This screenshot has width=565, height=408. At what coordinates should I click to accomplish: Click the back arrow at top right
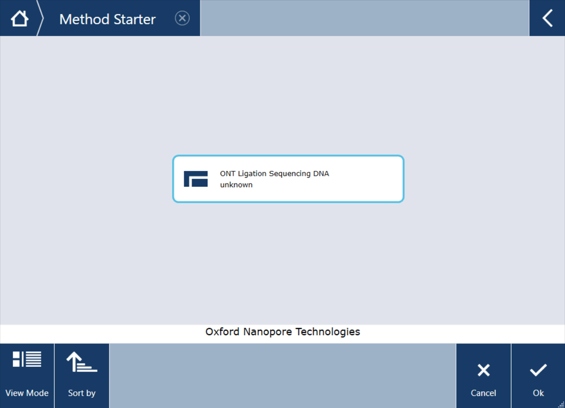pos(547,18)
